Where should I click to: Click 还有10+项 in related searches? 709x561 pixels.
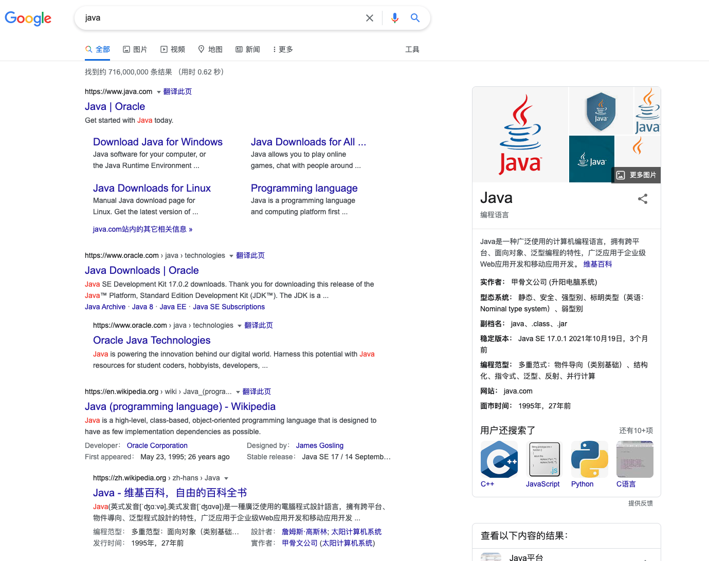(x=636, y=431)
